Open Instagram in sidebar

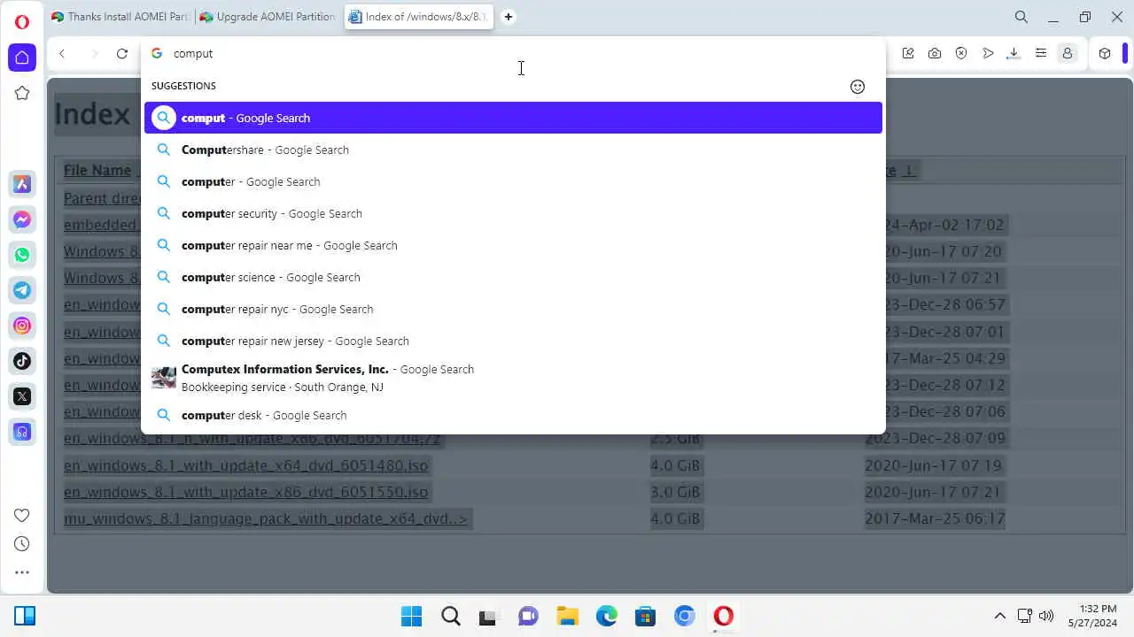22,326
